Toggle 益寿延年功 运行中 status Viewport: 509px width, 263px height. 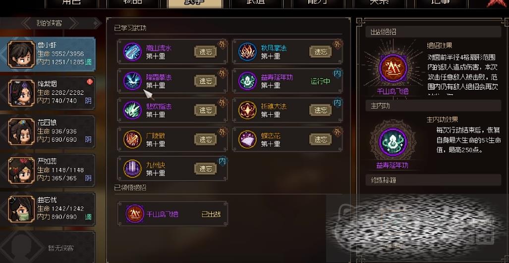[x=320, y=81]
